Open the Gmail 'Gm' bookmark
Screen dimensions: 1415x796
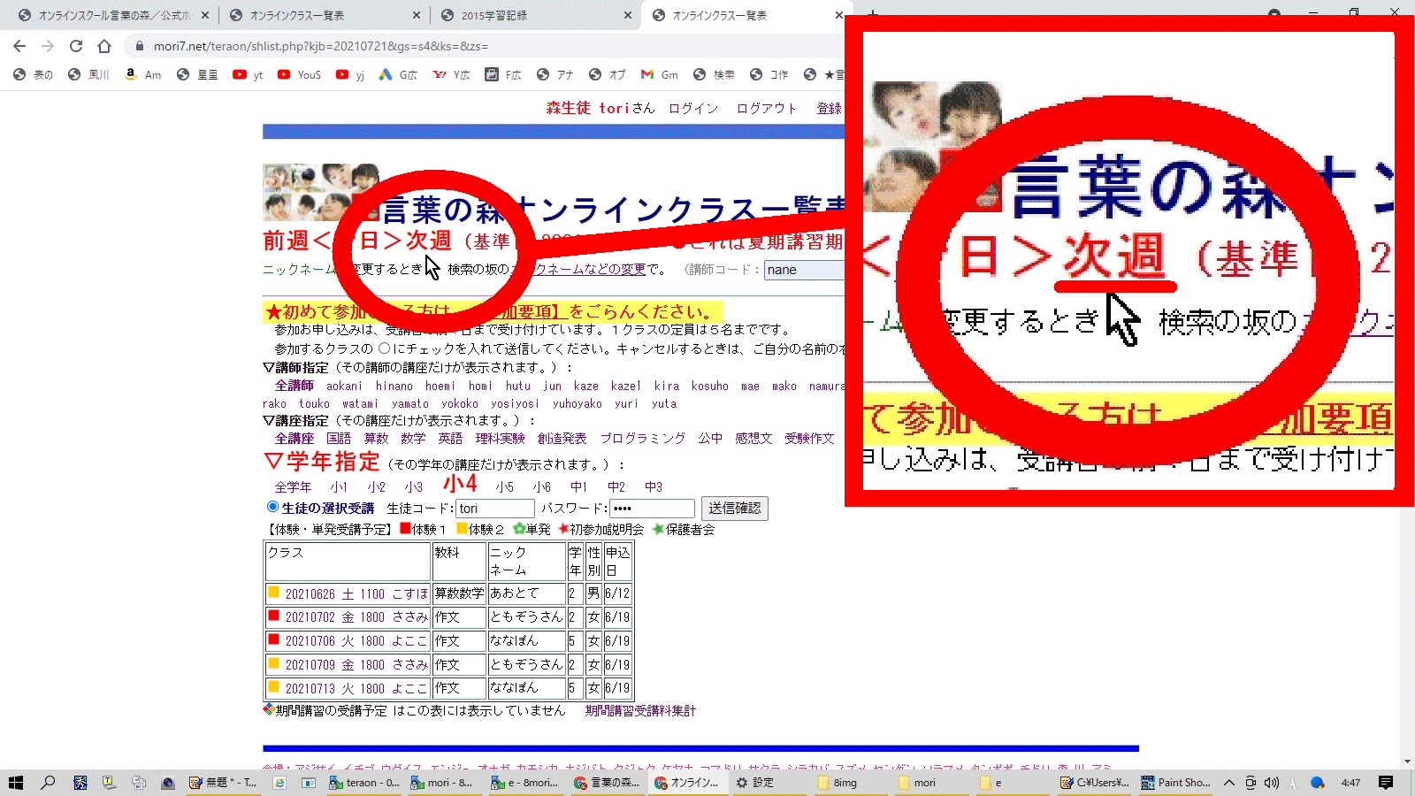click(660, 75)
